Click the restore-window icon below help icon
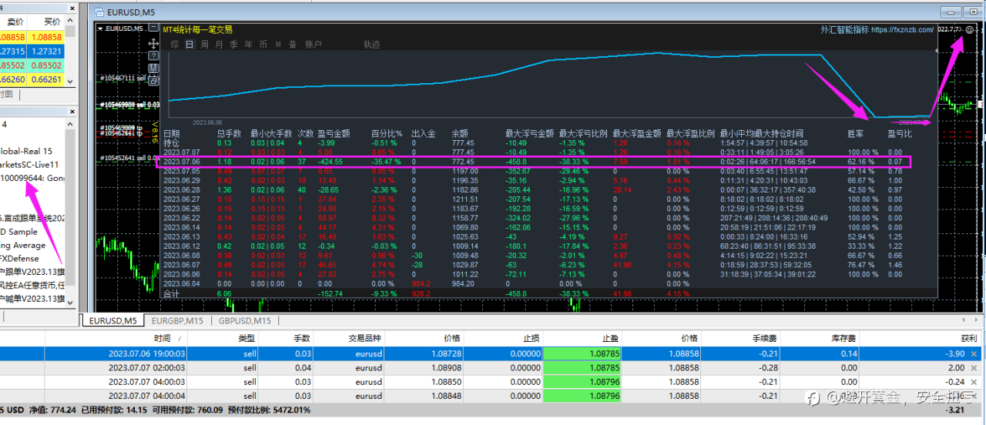The height and width of the screenshot is (425, 986). [153, 81]
